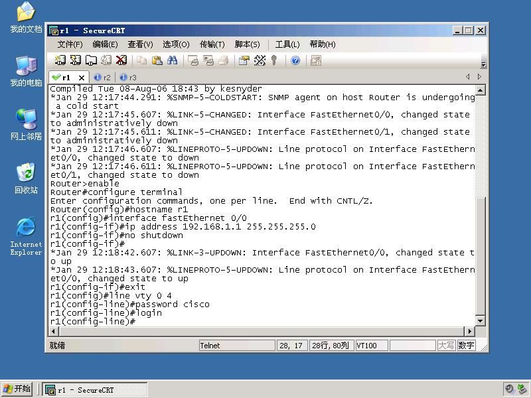Click horizontal scrollbar right arrow
The height and width of the screenshot is (398, 531).
point(469,331)
